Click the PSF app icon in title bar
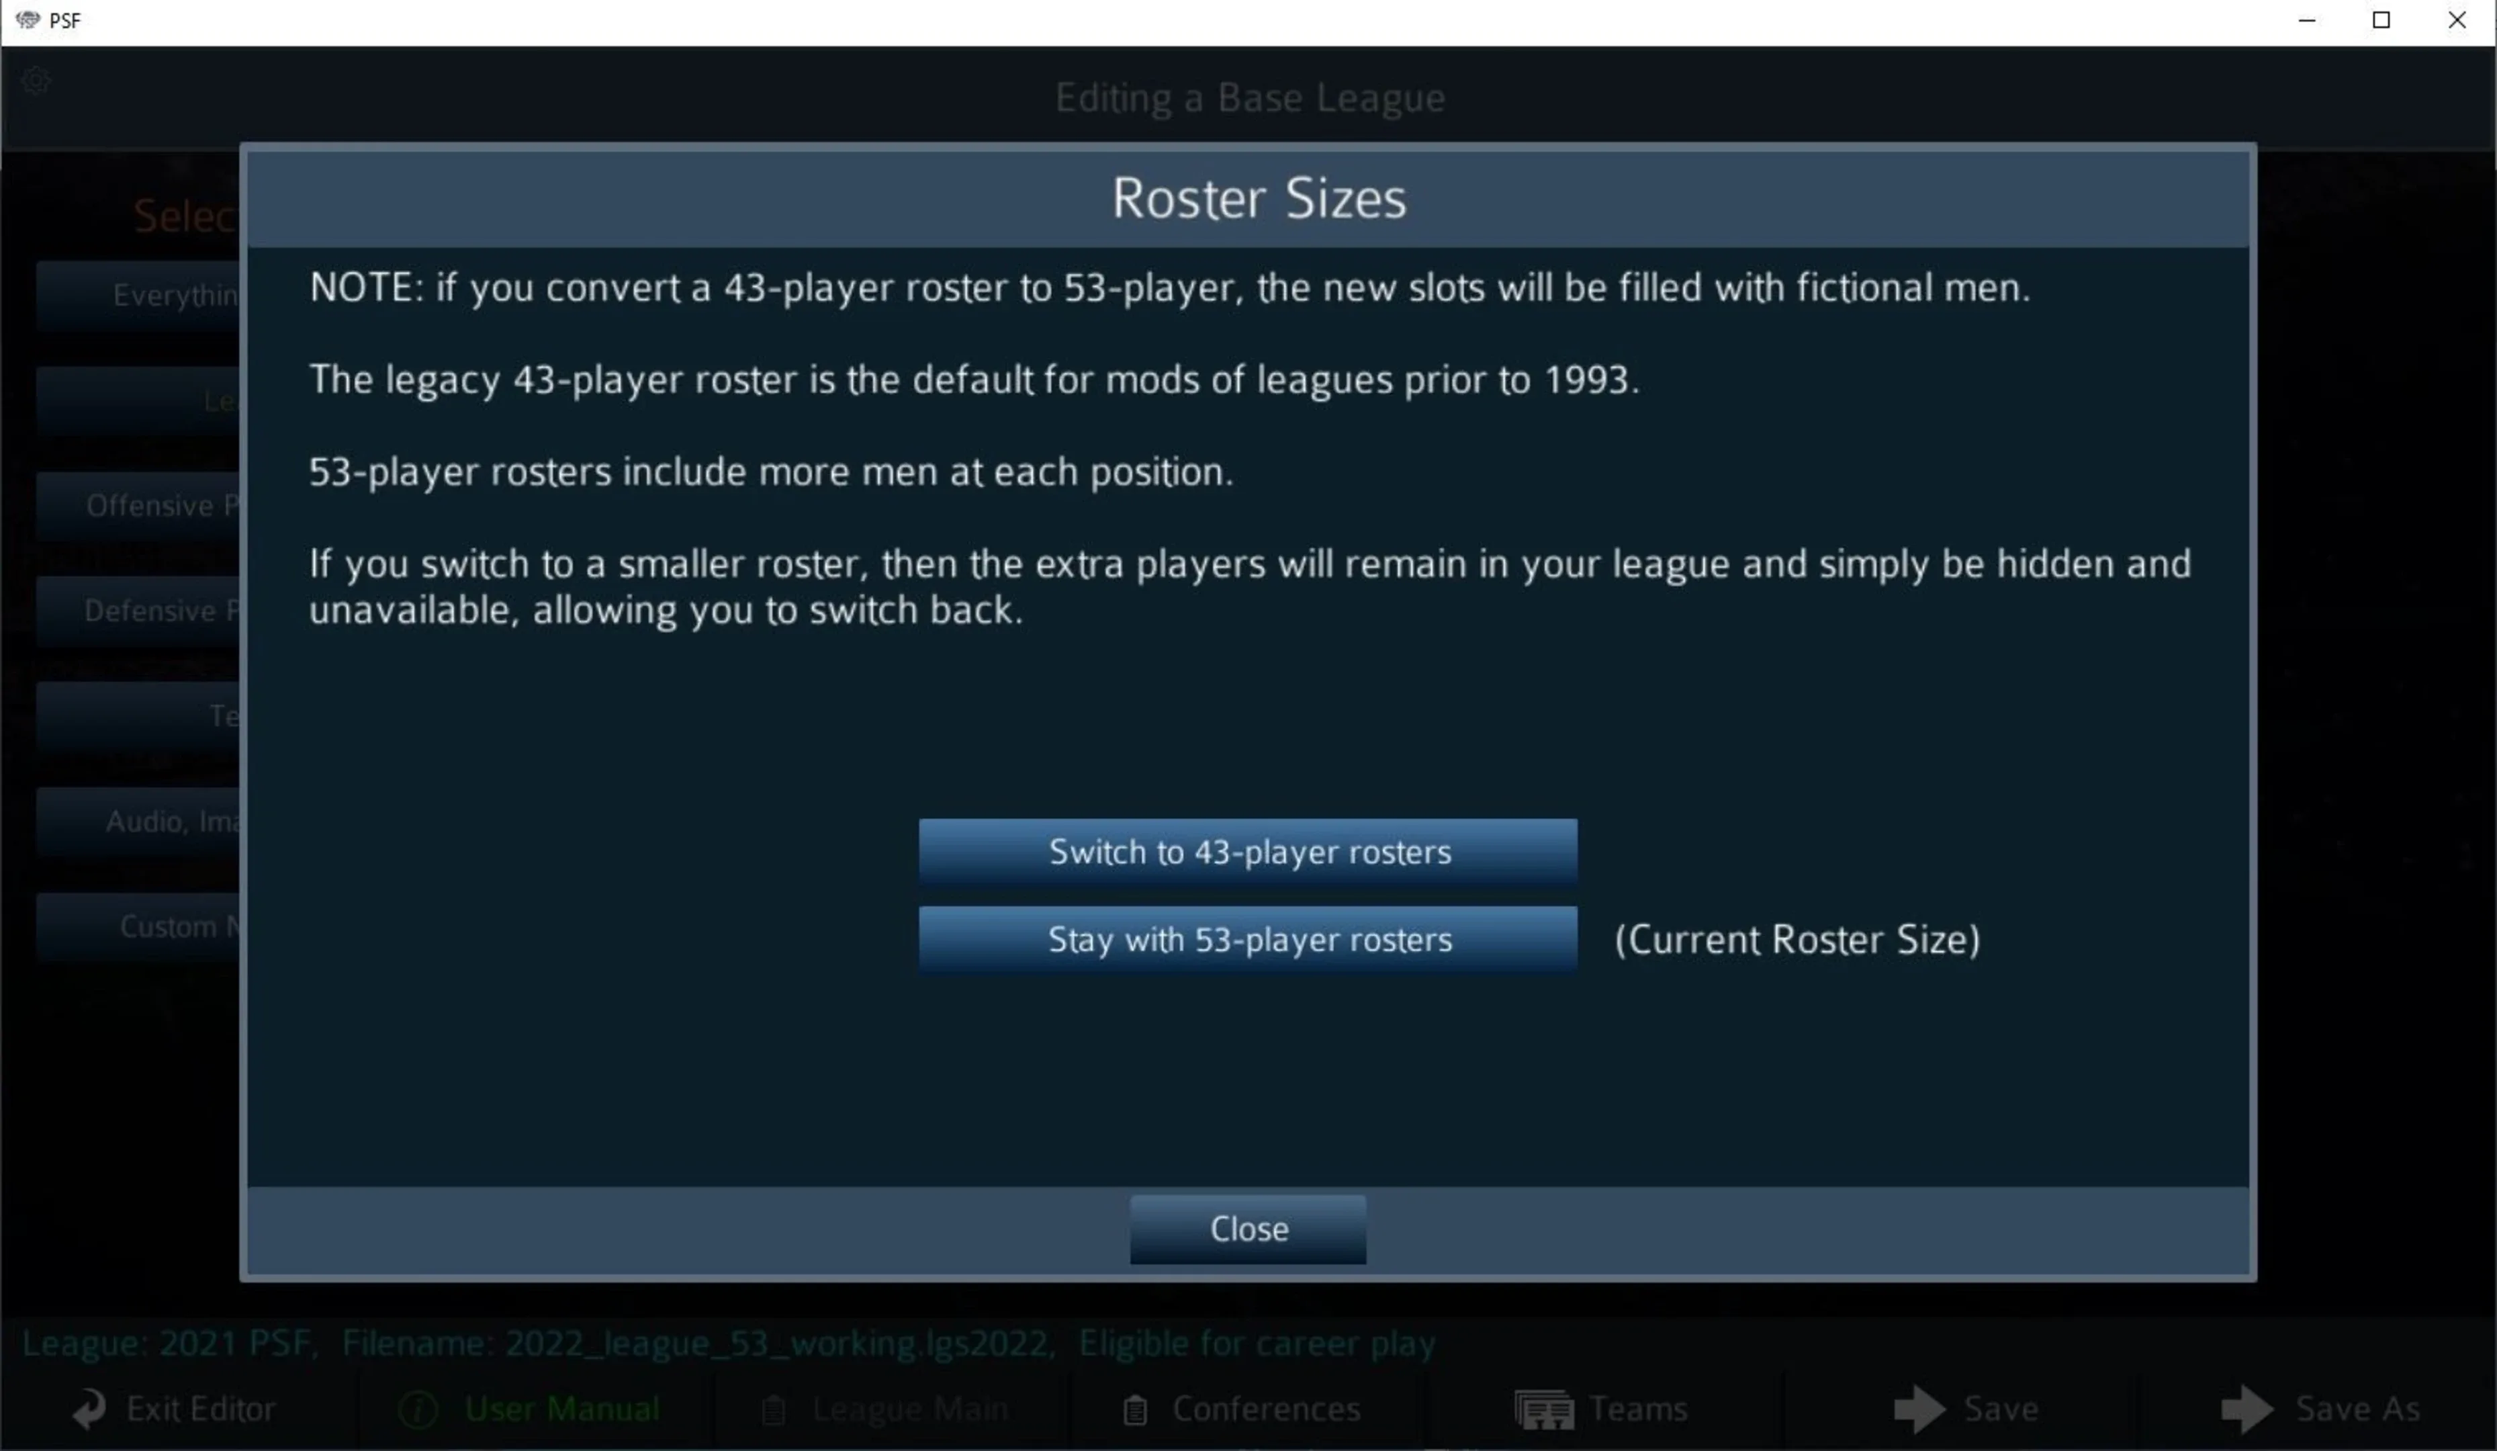Screen dimensions: 2497x1451 coord(28,20)
